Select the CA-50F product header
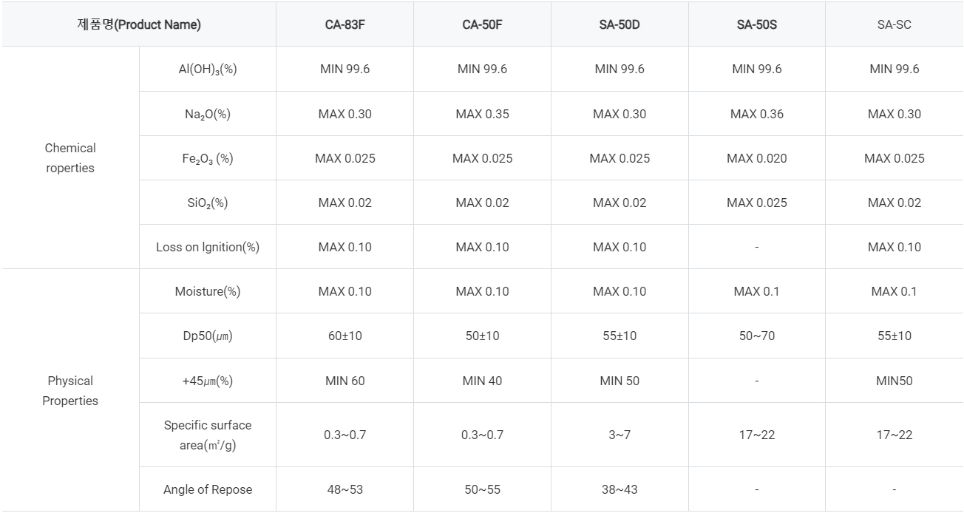This screenshot has height=513, width=964. (x=482, y=24)
